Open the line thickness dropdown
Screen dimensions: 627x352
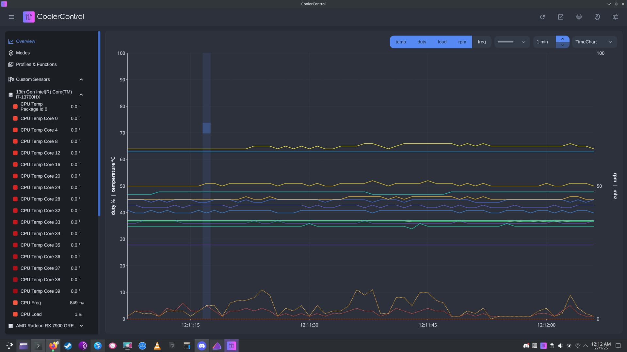(x=511, y=42)
